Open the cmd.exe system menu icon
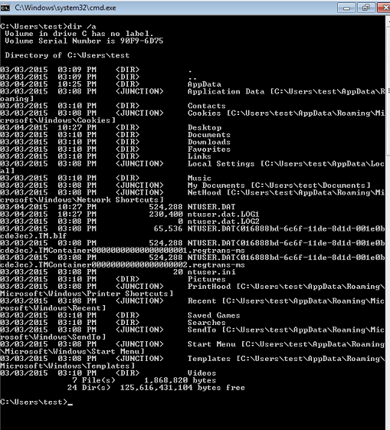The height and width of the screenshot is (430, 390). click(5, 8)
